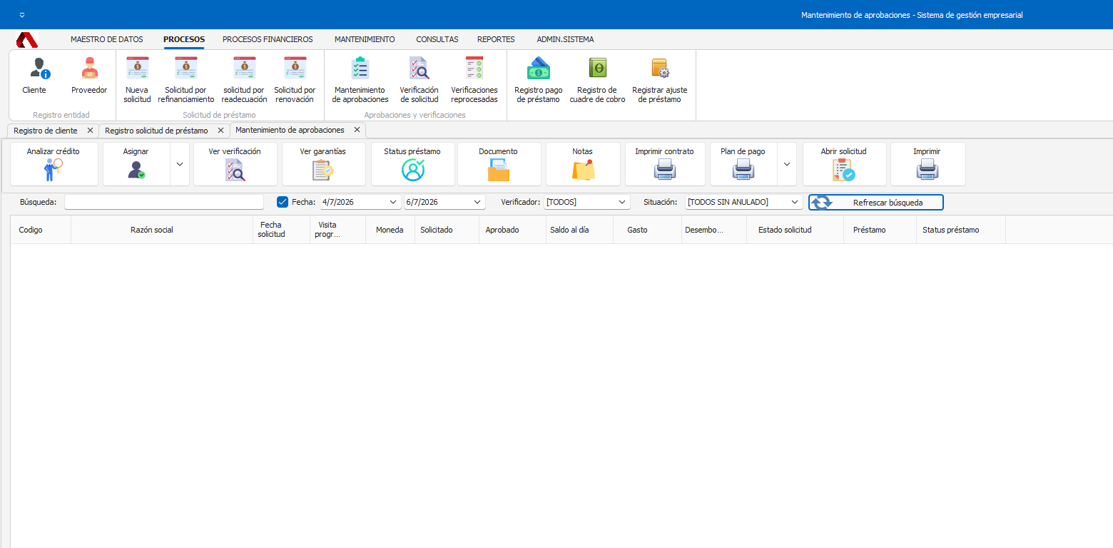Image resolution: width=1113 pixels, height=548 pixels.
Task: Click the Imprimir printer button
Action: (x=927, y=164)
